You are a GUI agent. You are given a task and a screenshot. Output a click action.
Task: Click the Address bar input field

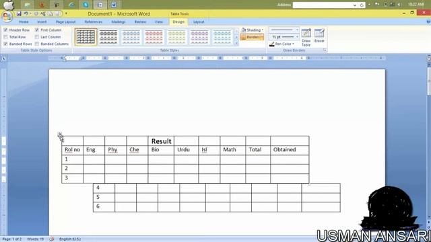click(x=322, y=5)
